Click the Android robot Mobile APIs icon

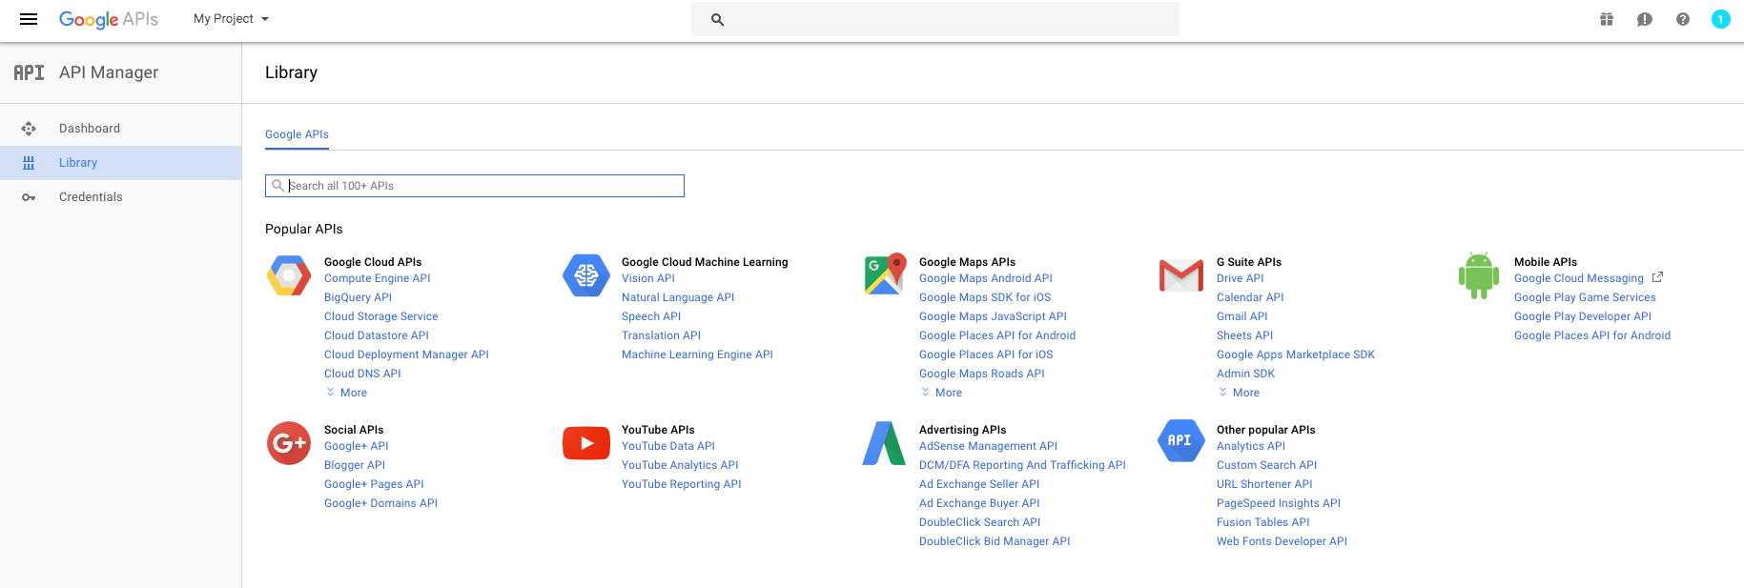pyautogui.click(x=1478, y=275)
